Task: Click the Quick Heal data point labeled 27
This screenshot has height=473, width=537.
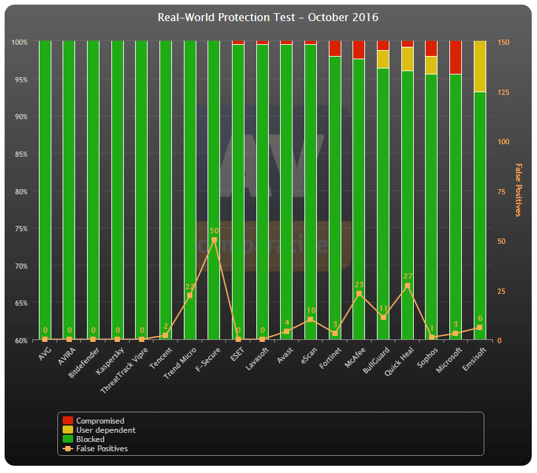Action: click(407, 286)
